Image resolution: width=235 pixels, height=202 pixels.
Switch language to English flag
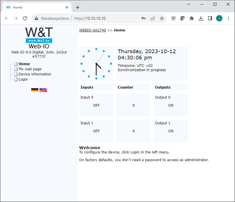click(43, 90)
